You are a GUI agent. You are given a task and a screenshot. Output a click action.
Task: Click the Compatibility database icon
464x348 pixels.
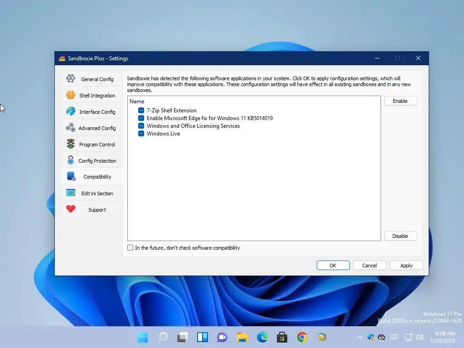pyautogui.click(x=71, y=176)
